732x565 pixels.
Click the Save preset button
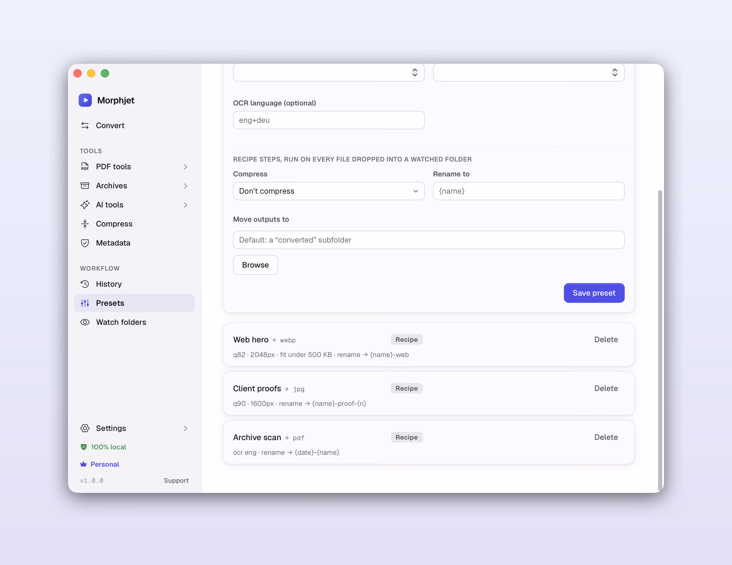click(594, 293)
